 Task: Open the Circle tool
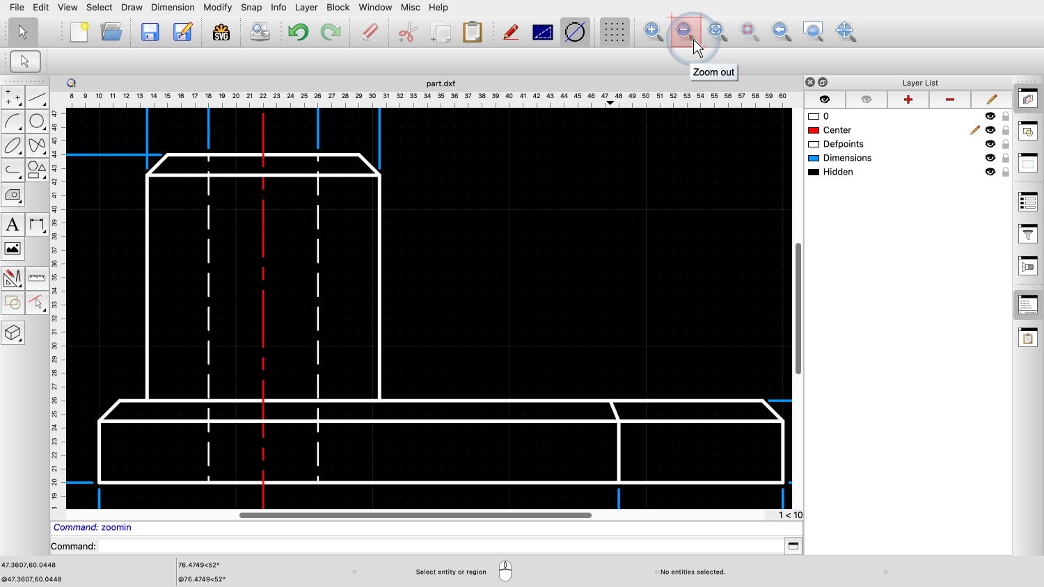(x=38, y=120)
